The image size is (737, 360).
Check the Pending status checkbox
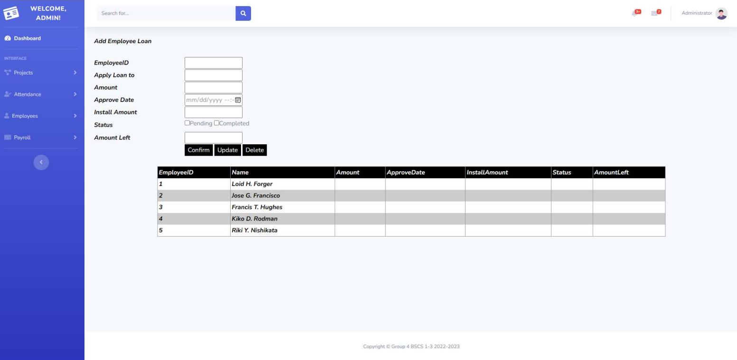(187, 123)
